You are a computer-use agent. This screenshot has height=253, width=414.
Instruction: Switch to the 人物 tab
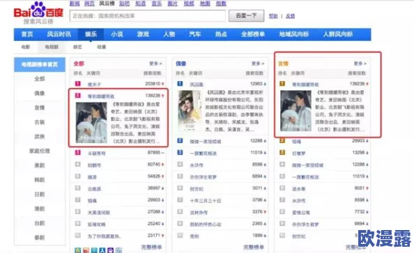coord(169,34)
